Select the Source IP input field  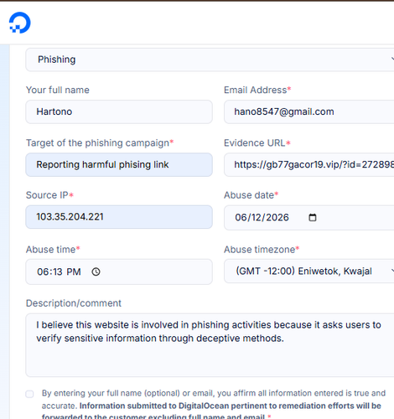(x=119, y=217)
